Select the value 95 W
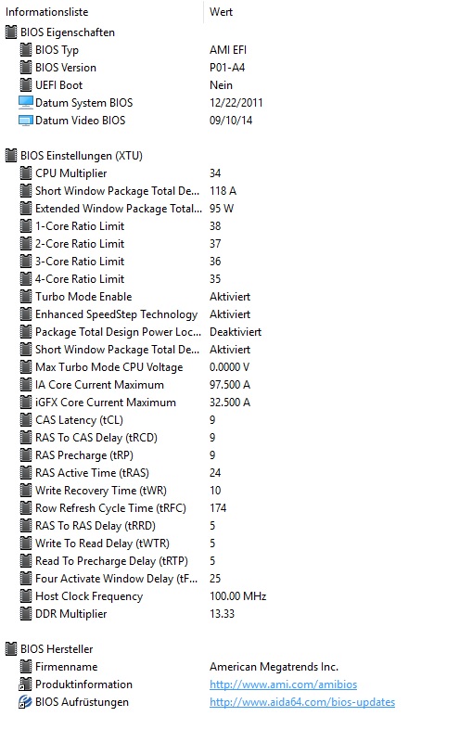Viewport: 472px width, 742px height. click(222, 208)
